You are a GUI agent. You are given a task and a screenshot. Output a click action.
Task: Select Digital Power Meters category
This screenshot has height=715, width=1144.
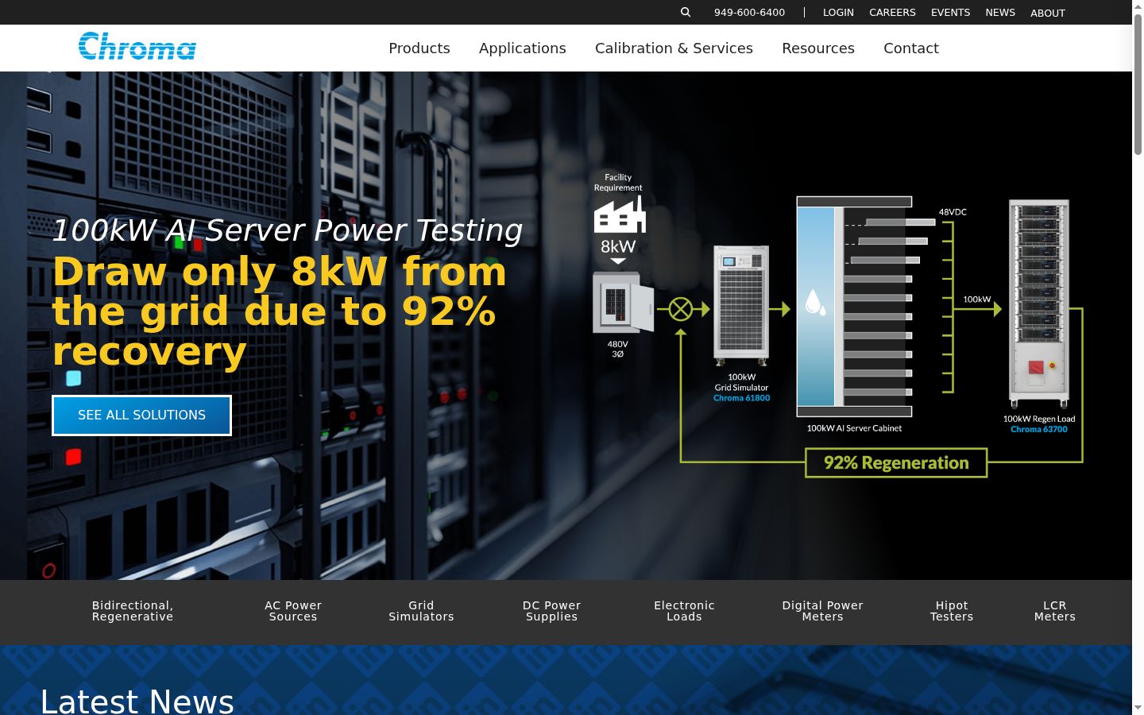(822, 611)
